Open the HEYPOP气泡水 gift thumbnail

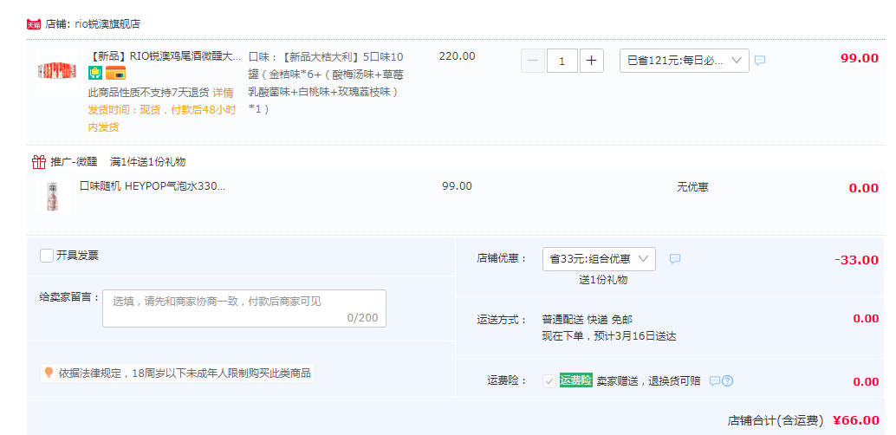[x=53, y=196]
